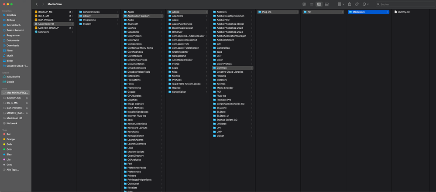Expand the Premiere Pro folder chevron
Viewport: 436px width, 192px height.
(x=252, y=100)
